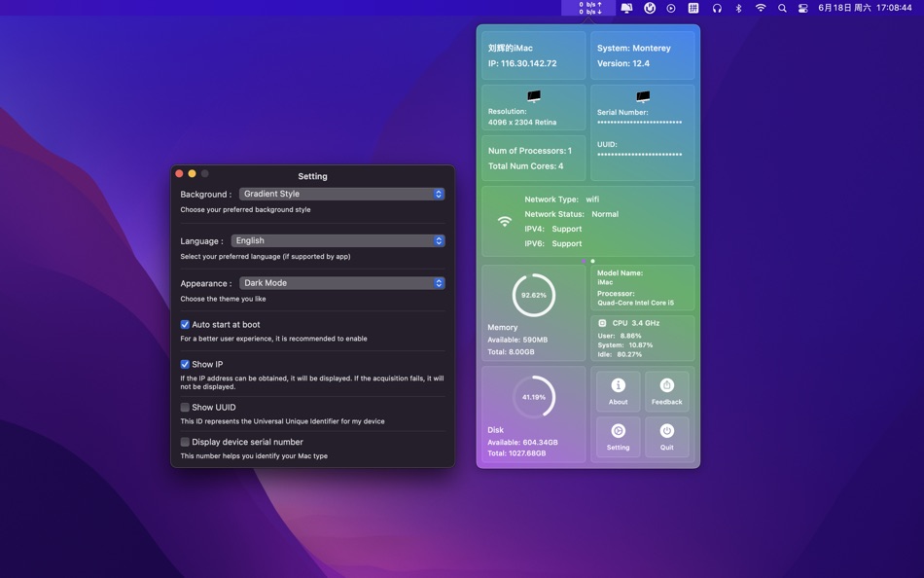Open the Wi-Fi status menu in menu bar
The width and height of the screenshot is (924, 578).
click(761, 8)
